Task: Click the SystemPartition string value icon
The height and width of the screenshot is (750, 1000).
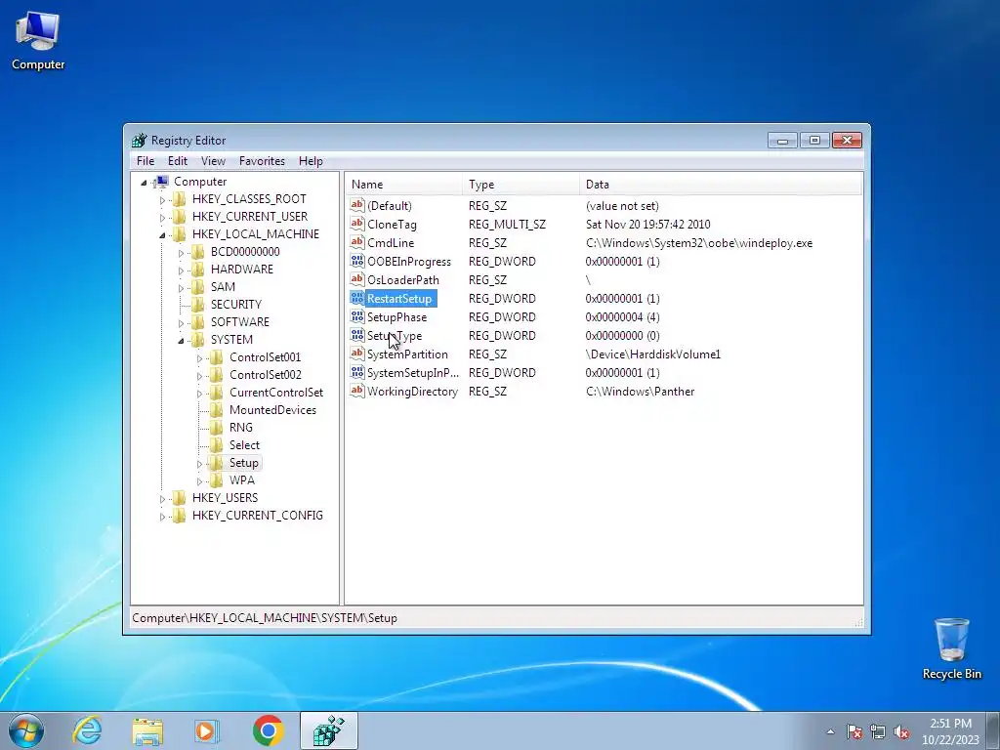Action: [357, 354]
